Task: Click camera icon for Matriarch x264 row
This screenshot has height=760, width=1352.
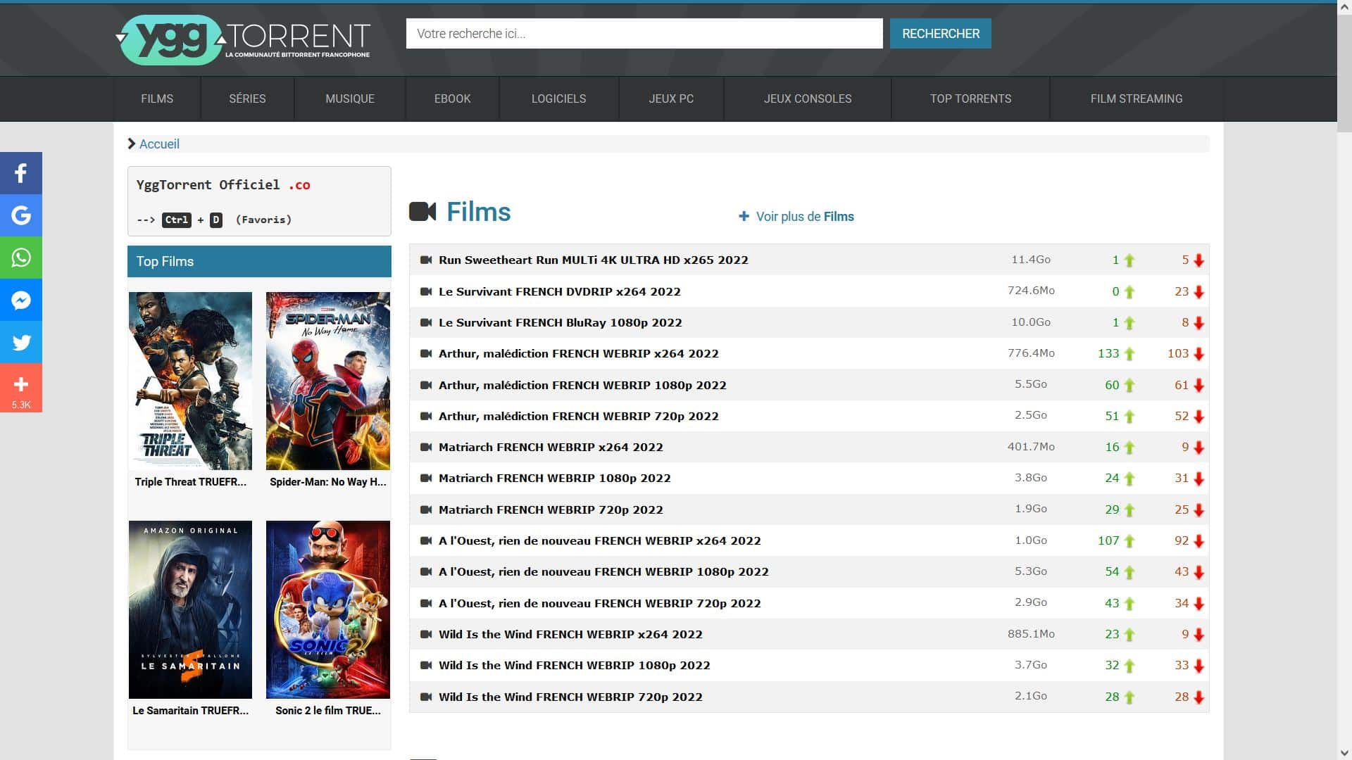Action: click(426, 447)
